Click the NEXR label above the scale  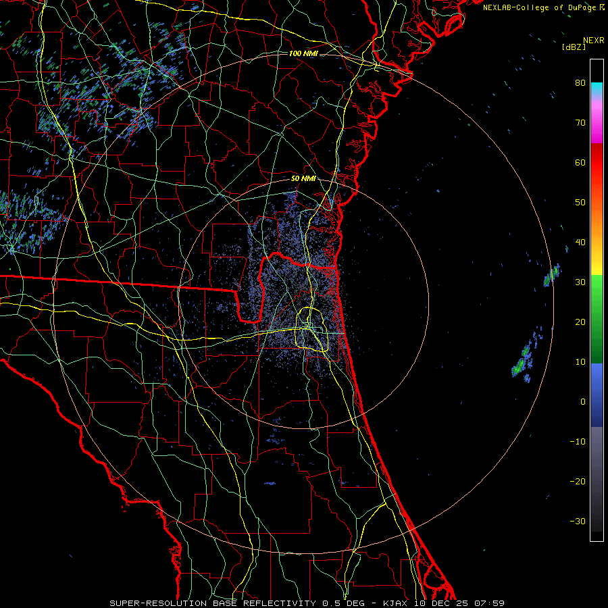(594, 41)
